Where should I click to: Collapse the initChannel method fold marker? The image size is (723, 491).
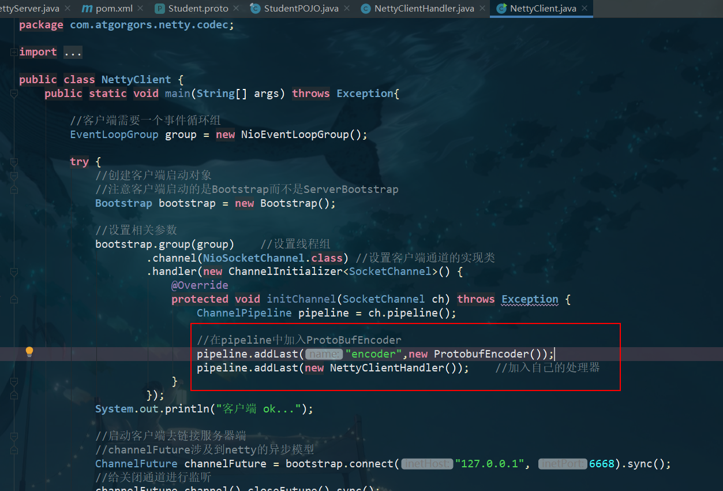click(x=13, y=299)
